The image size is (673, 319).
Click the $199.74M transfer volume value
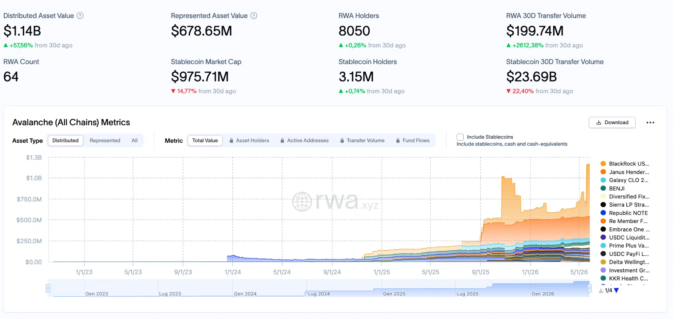tap(535, 31)
